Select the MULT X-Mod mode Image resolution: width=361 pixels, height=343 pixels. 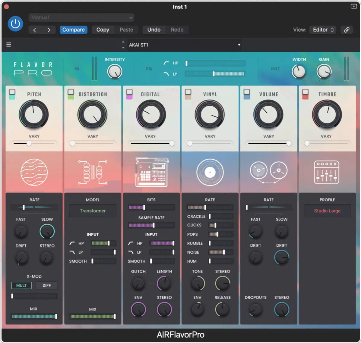pyautogui.click(x=21, y=285)
